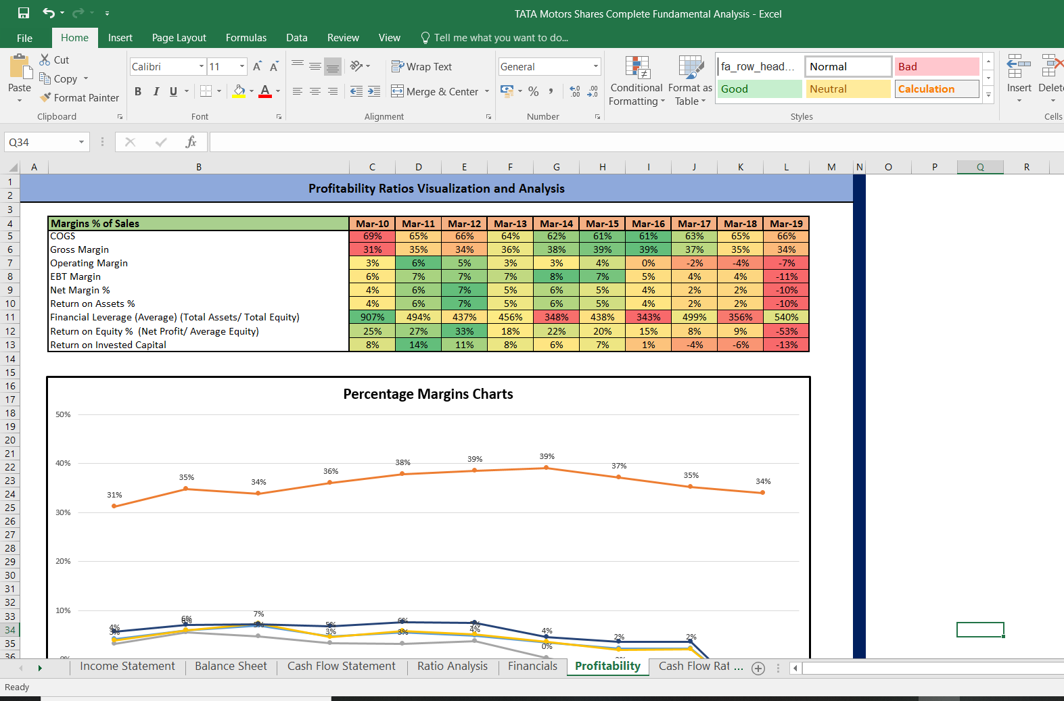Cut the selection with the scissors icon

45,59
